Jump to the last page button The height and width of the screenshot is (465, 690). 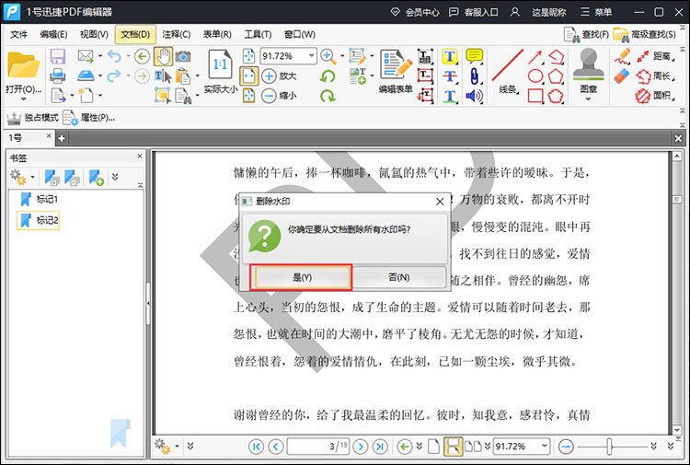click(380, 447)
